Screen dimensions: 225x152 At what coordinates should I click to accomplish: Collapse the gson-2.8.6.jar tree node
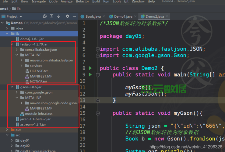point(12,87)
